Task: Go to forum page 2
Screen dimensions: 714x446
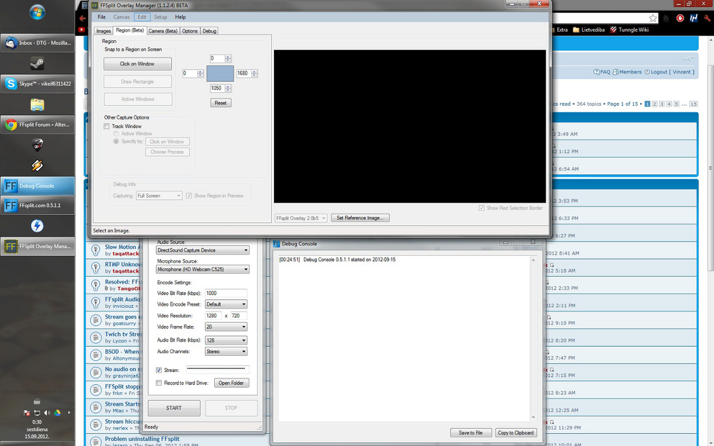Action: point(654,104)
